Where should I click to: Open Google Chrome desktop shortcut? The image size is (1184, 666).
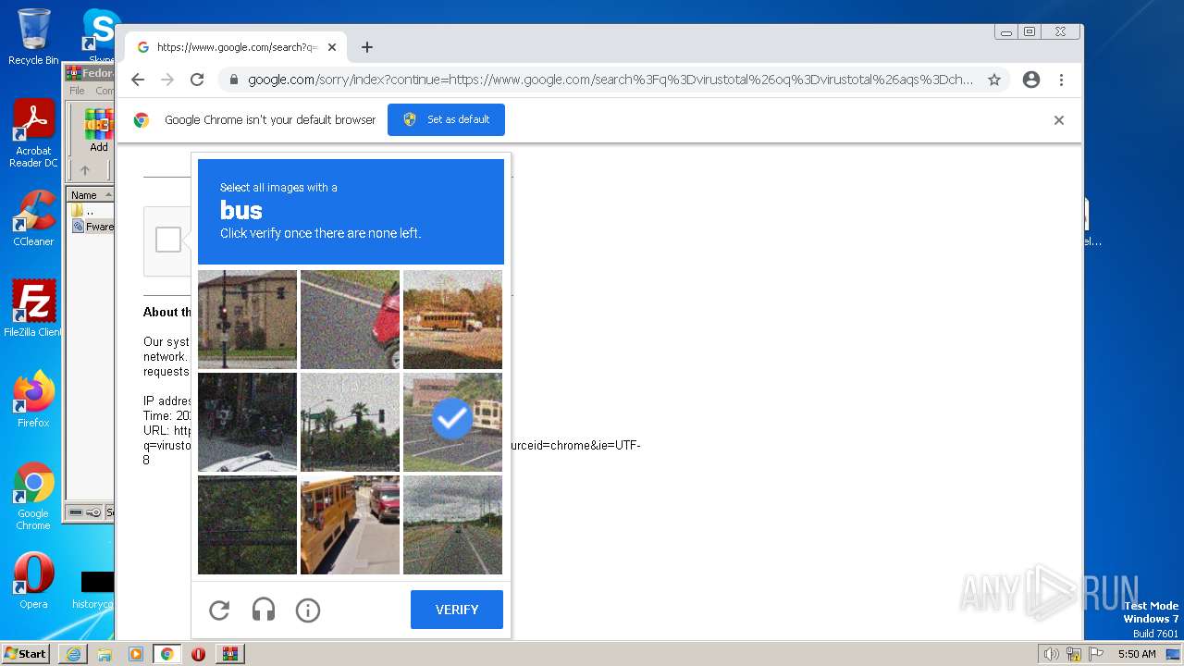coord(33,497)
